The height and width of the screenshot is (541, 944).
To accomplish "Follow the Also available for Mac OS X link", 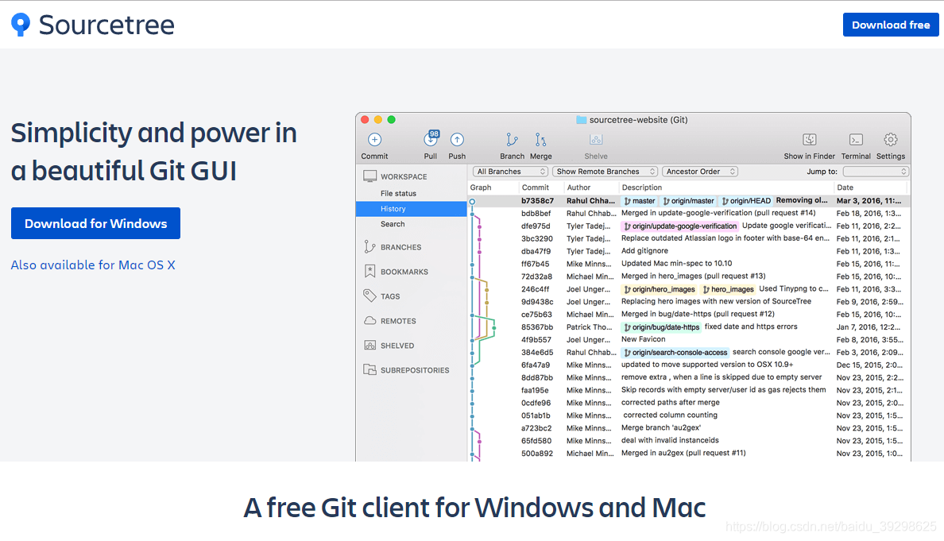I will [x=93, y=265].
